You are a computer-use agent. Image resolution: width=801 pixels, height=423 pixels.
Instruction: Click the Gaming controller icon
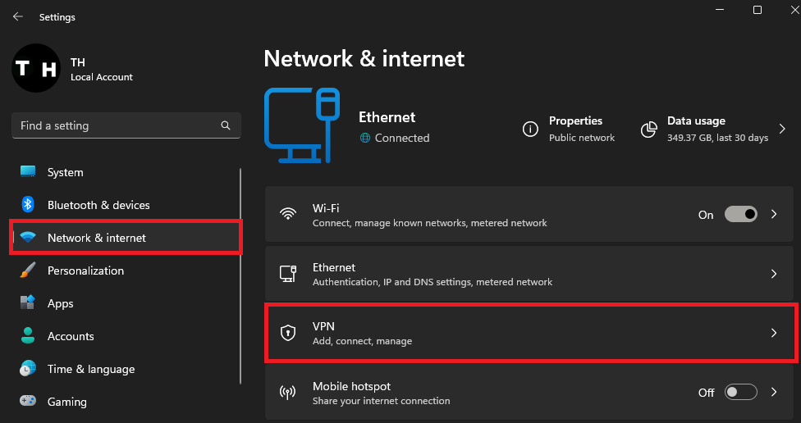pyautogui.click(x=28, y=402)
